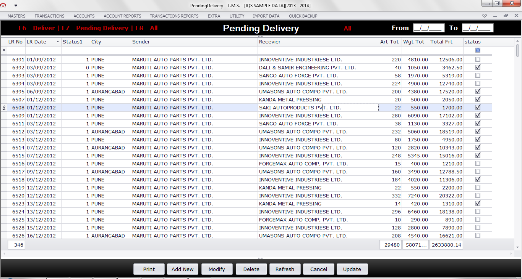Sort by the Sender column header

(x=195, y=42)
